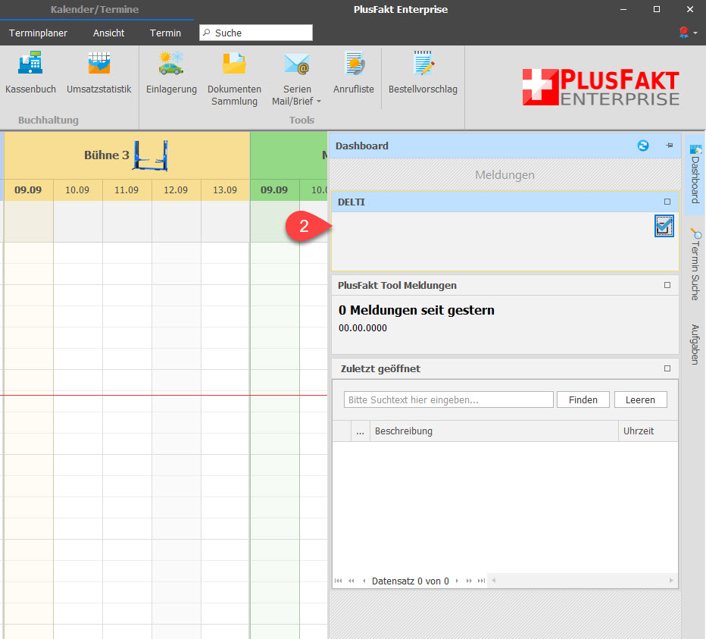Switch to the Aufgaben side tab
The height and width of the screenshot is (639, 706).
pyautogui.click(x=695, y=345)
